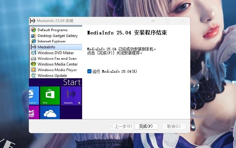Click the MediaInfo title bar icon
Image resolution: width=236 pixels, height=148 pixels.
[32, 21]
